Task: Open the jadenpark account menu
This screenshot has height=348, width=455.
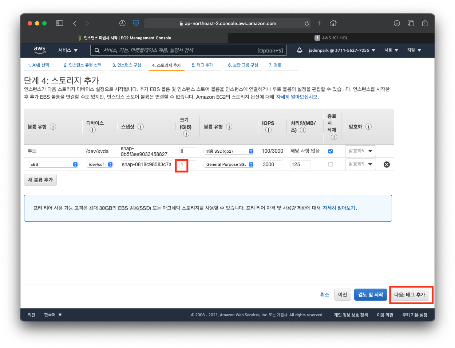Action: pyautogui.click(x=342, y=50)
